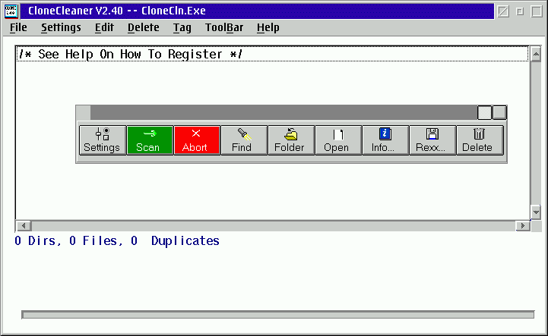Maximize the floating toolbar window
This screenshot has width=548, height=336.
click(499, 112)
